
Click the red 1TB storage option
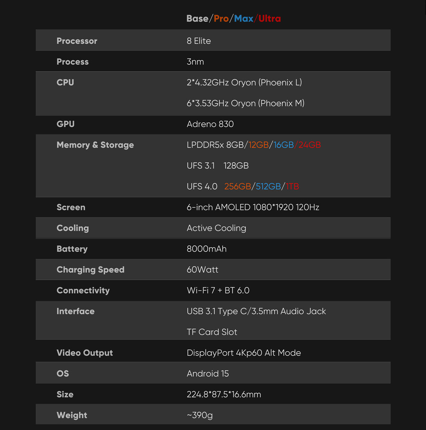point(292,186)
